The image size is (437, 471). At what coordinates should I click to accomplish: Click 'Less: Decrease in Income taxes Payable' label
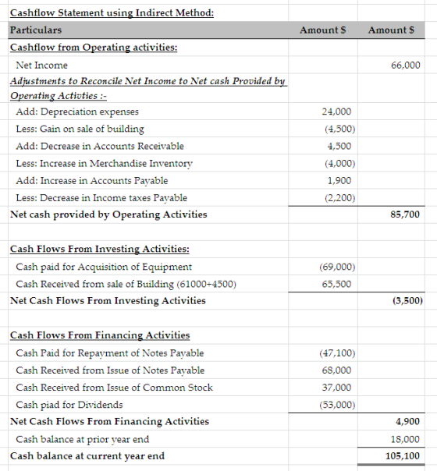[x=101, y=198]
